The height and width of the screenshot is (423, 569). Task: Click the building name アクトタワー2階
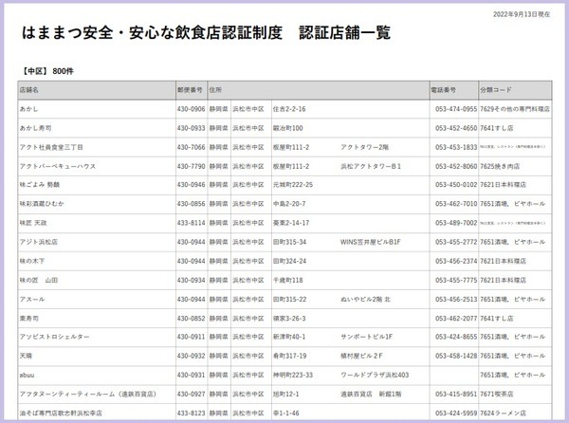(x=364, y=147)
